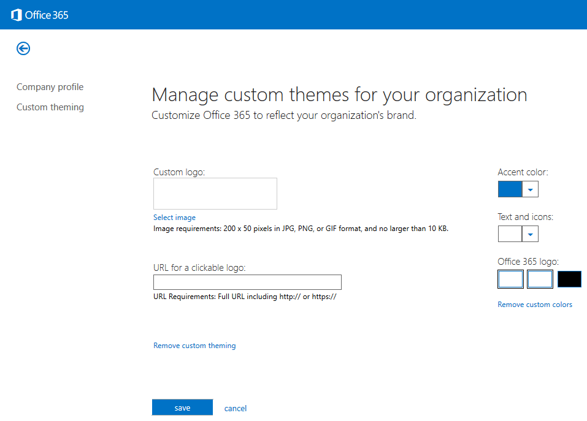The image size is (587, 421).
Task: Click the 'Accent color:' label
Action: [x=523, y=172]
